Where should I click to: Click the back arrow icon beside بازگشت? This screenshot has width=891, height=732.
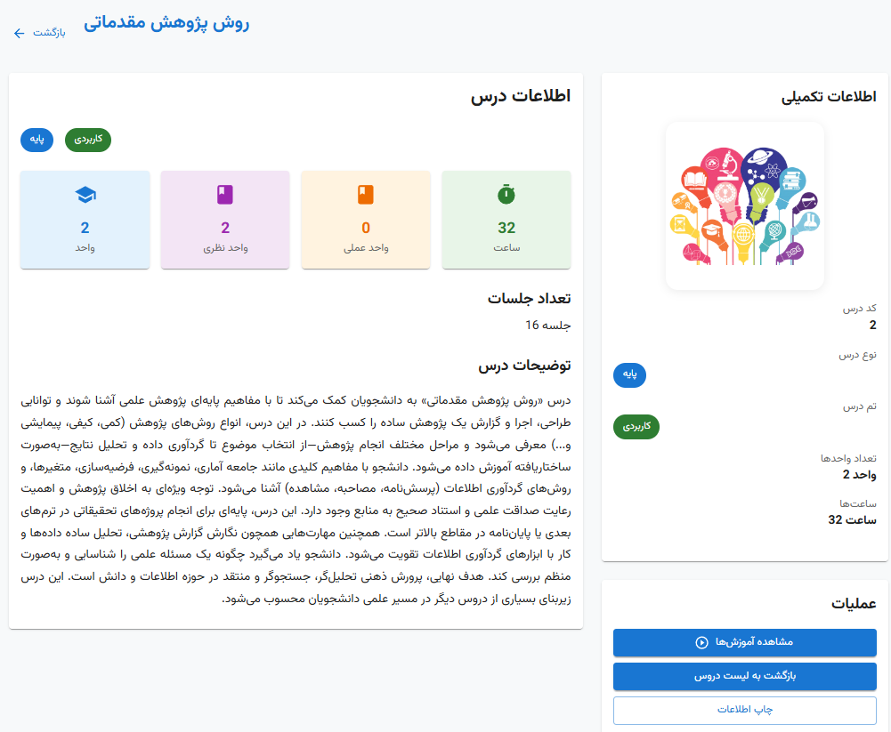click(x=19, y=33)
